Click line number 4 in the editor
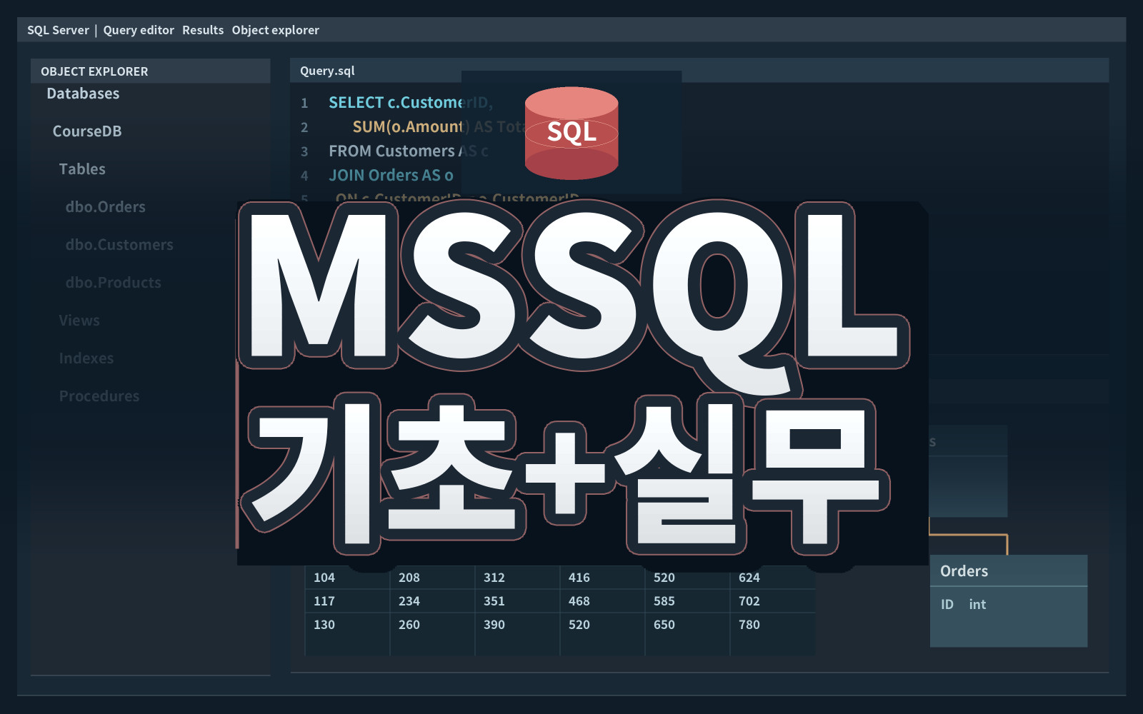Screen dimensions: 1143x714 click(x=304, y=176)
